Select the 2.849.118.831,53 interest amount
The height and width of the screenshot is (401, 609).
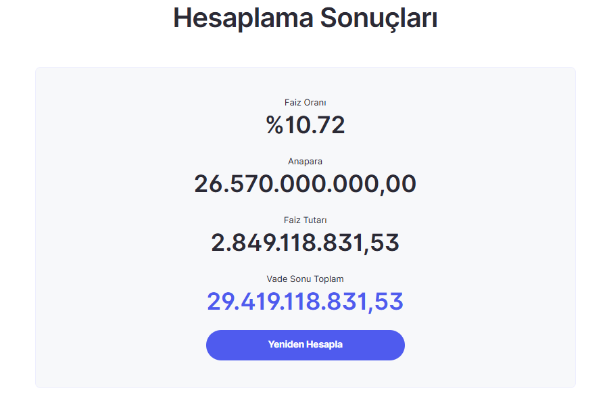point(305,242)
